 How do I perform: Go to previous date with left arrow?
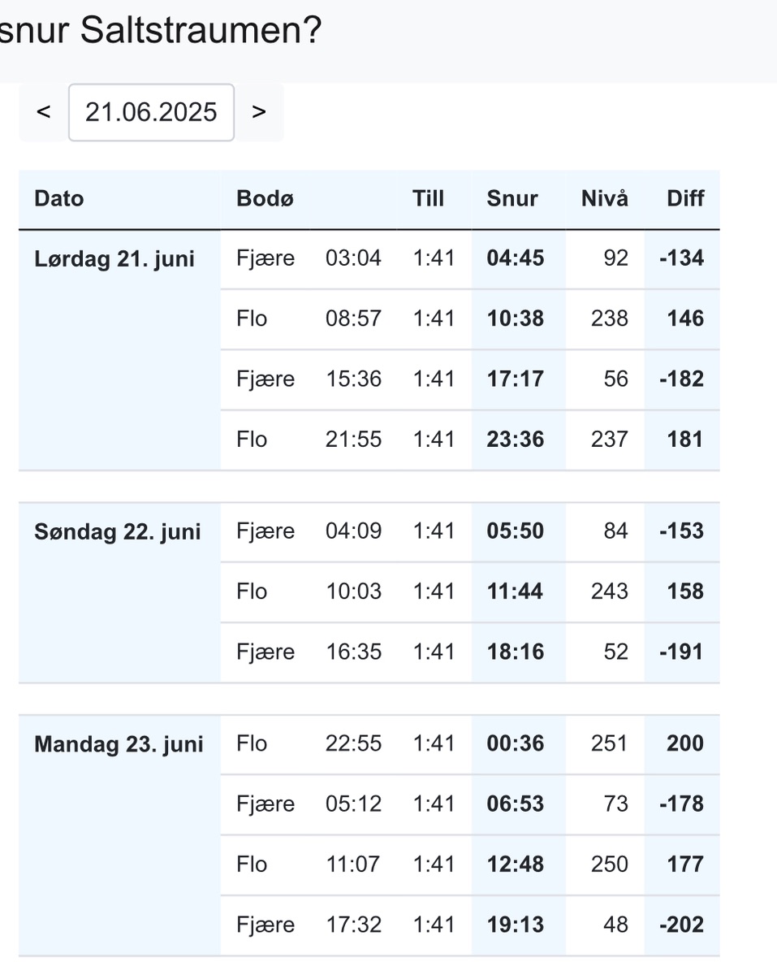(44, 112)
